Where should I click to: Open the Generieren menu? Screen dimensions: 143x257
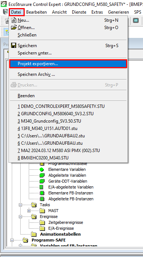pyautogui.click(x=118, y=12)
